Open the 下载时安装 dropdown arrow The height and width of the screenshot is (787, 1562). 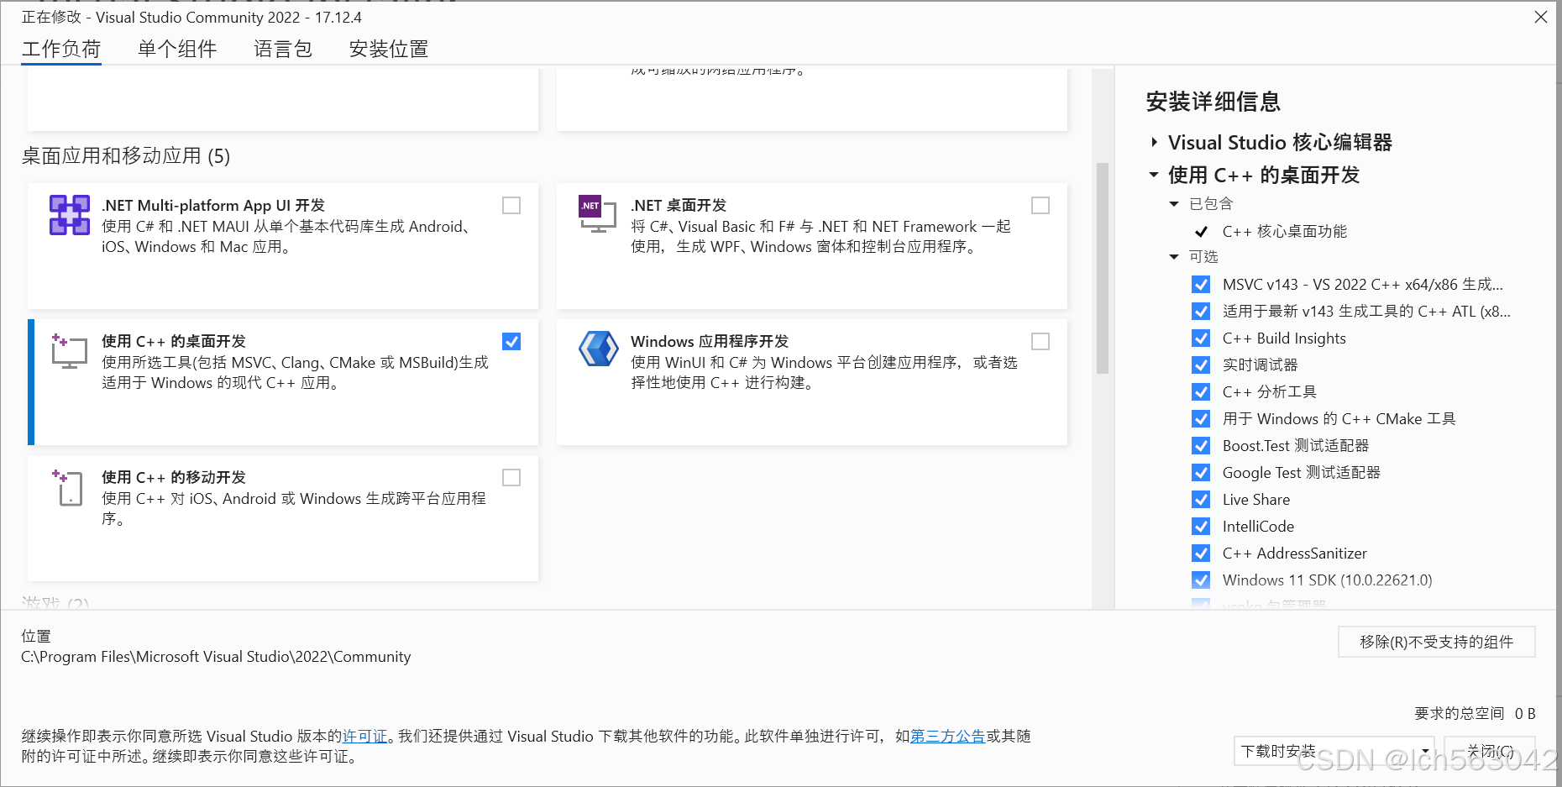coord(1424,751)
